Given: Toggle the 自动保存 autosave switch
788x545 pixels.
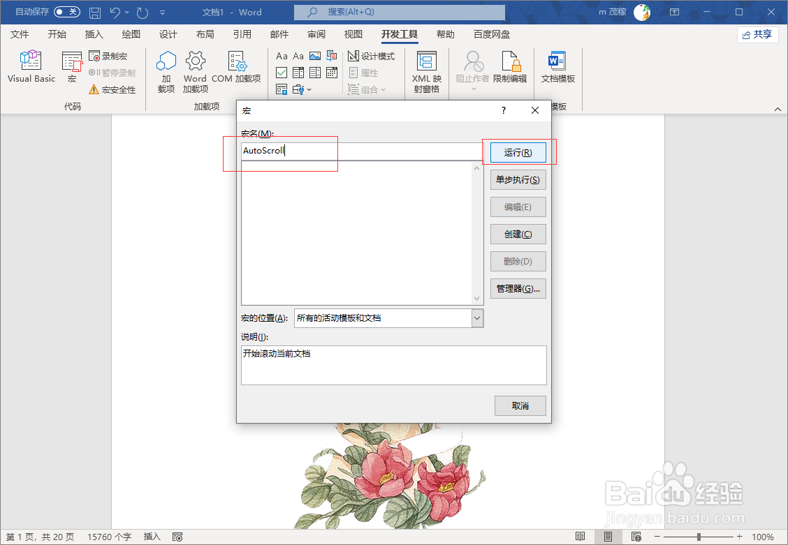Looking at the screenshot, I should click(67, 12).
